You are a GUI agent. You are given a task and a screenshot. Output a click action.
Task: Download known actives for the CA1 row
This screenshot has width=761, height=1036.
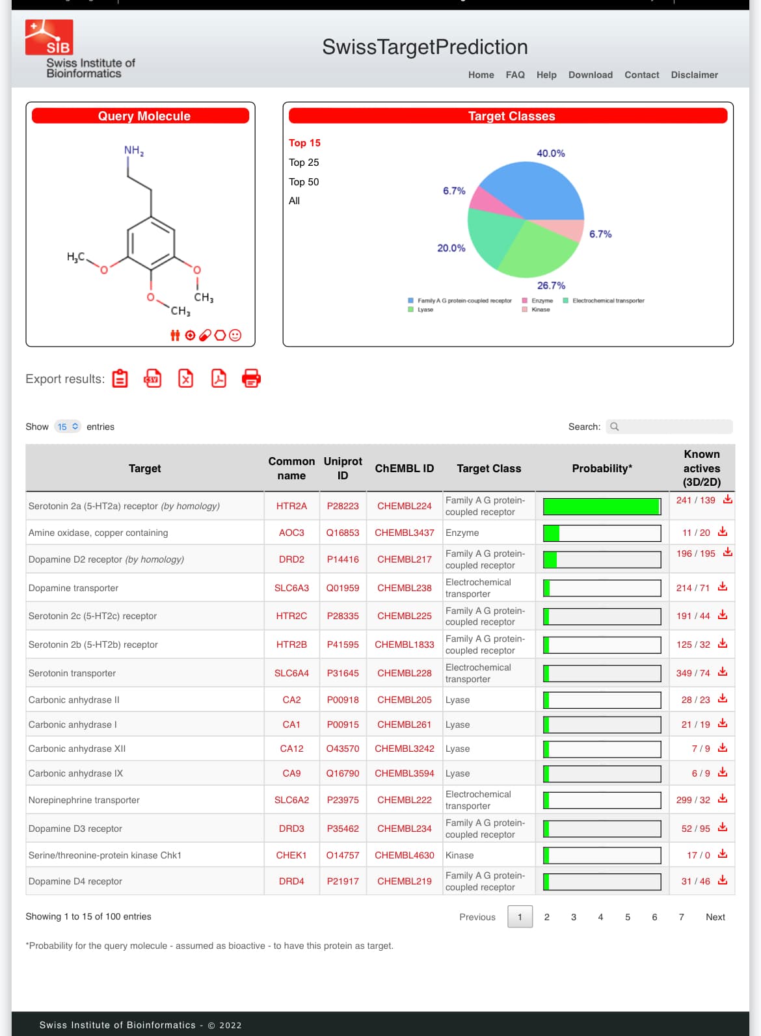click(723, 724)
